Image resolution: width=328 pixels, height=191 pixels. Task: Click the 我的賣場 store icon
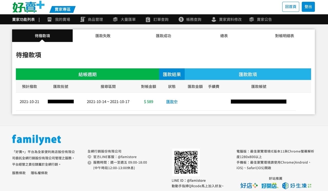(x=50, y=19)
